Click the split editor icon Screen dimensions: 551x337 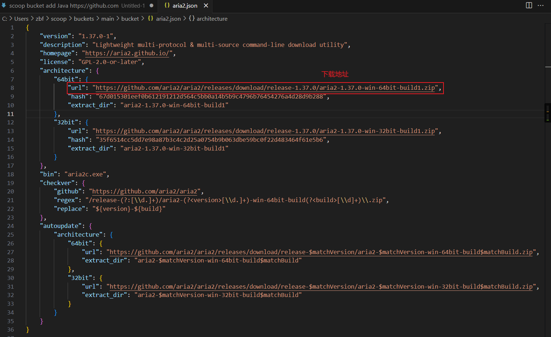[x=529, y=5]
